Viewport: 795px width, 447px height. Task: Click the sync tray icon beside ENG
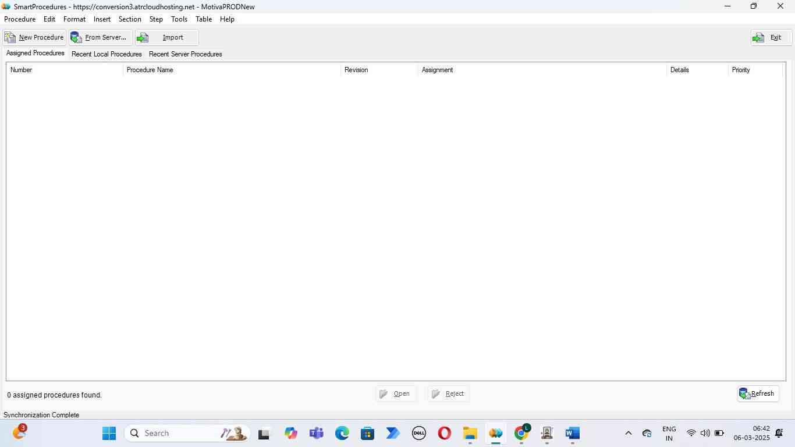point(647,433)
